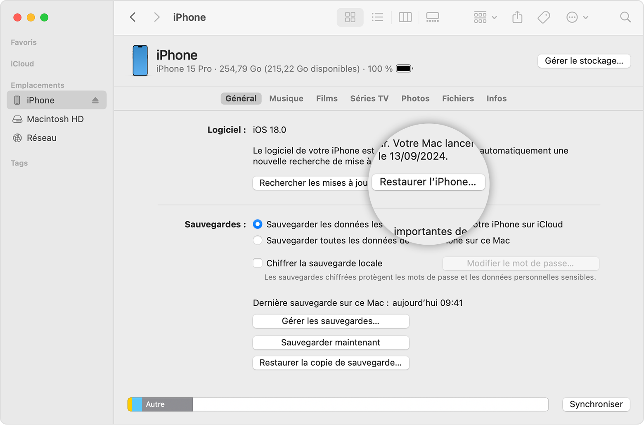Go forward with the right chevron

156,17
